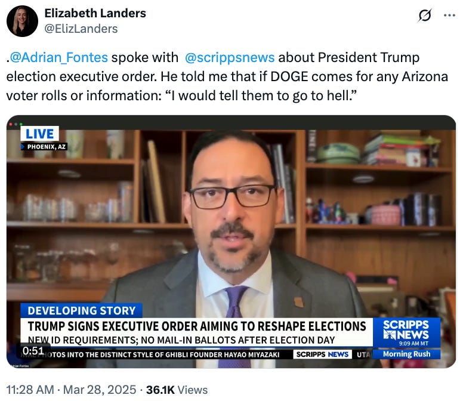Image resolution: width=463 pixels, height=401 pixels.
Task: Click the window control dots in video
Action: [16, 124]
